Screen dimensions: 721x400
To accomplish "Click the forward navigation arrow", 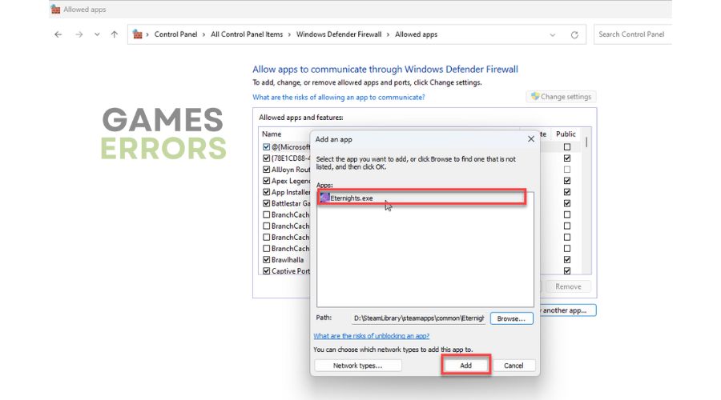I will [x=79, y=34].
